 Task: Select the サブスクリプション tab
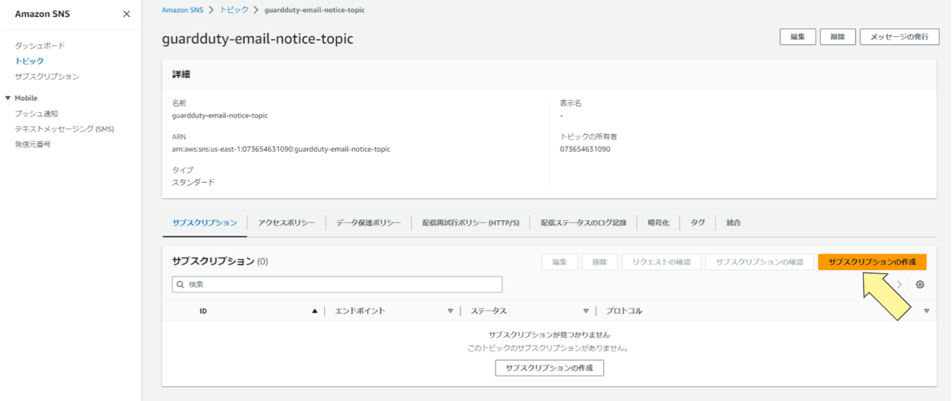tap(205, 223)
